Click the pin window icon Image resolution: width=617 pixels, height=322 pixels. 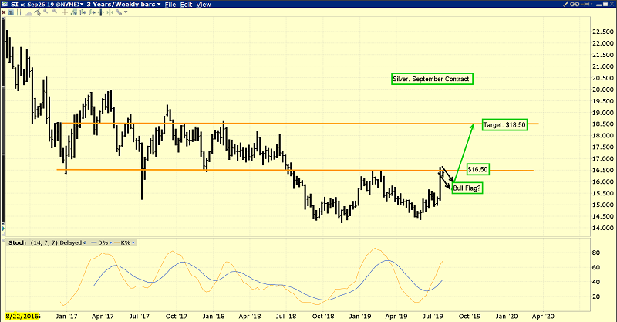585,4
